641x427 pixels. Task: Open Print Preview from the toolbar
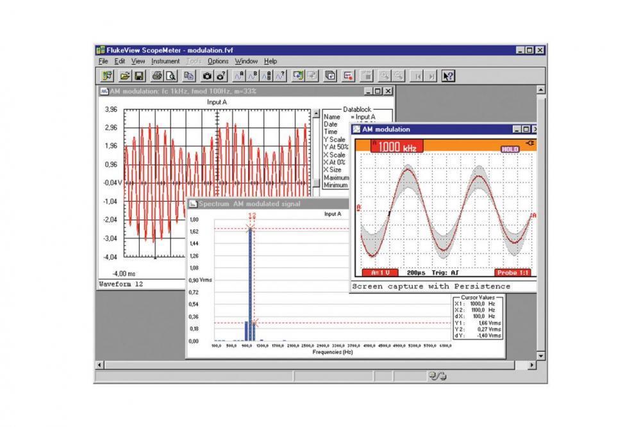[x=171, y=76]
